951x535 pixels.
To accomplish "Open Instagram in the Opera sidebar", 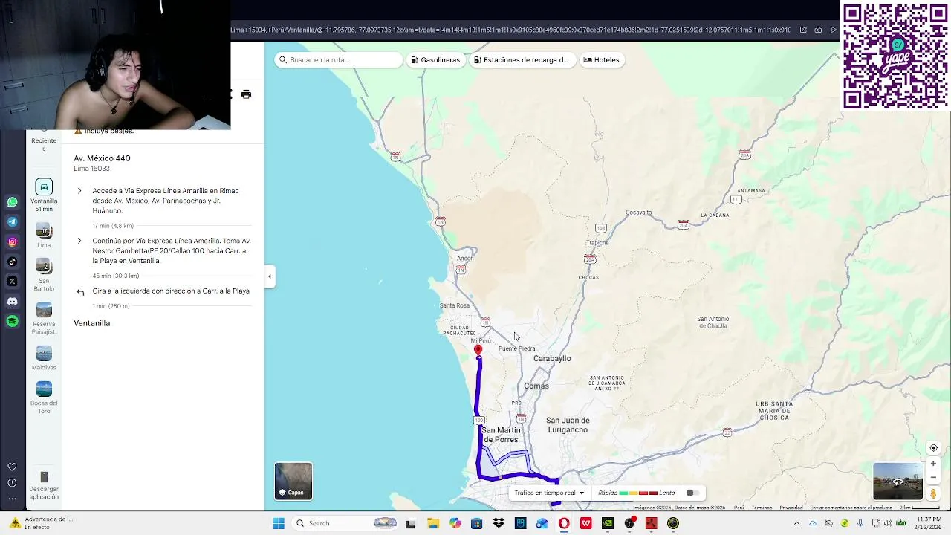I will point(12,241).
